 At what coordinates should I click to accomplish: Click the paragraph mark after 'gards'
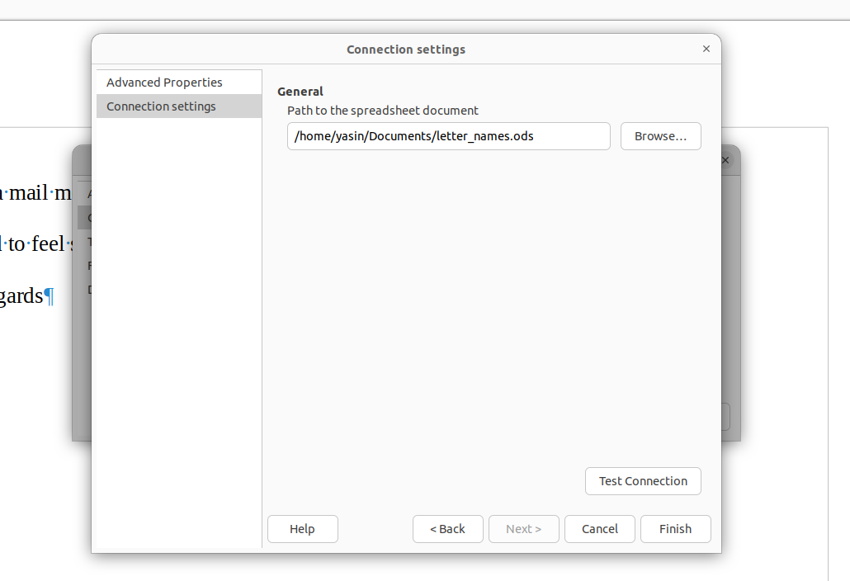tap(49, 296)
